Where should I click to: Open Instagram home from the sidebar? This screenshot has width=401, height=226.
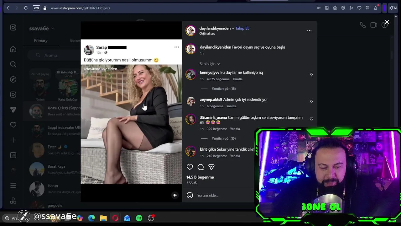pyautogui.click(x=13, y=49)
